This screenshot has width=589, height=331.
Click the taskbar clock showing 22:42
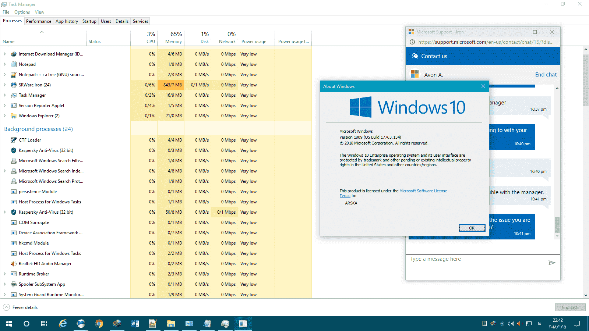(x=557, y=324)
